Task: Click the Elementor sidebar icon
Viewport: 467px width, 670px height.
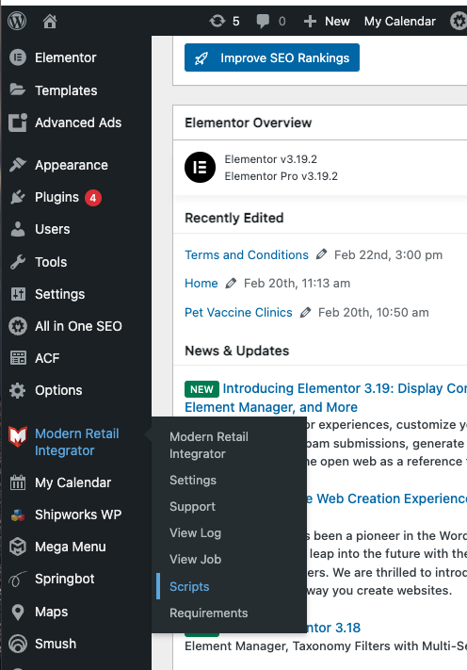Action: 18,57
